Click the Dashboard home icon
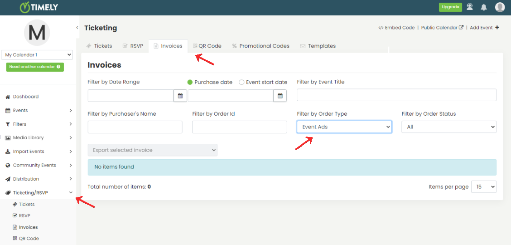 point(8,97)
